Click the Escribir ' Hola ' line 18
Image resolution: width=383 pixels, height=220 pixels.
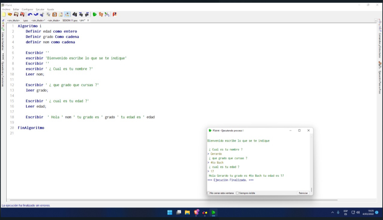90,117
